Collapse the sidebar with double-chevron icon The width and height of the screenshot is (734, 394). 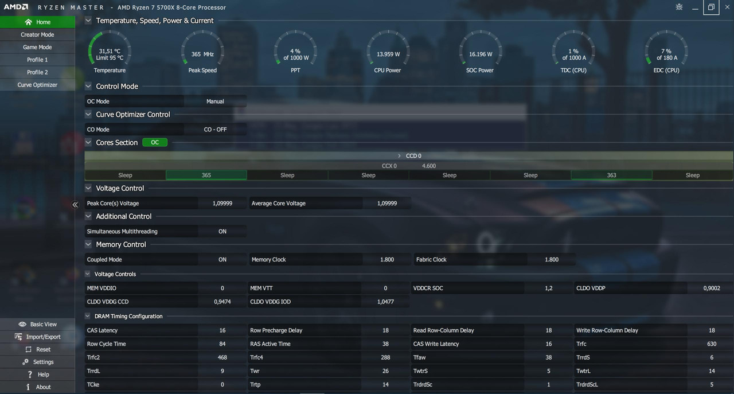click(75, 205)
